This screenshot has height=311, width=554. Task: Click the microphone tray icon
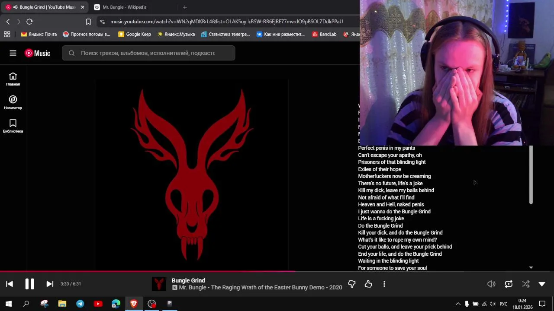point(467,304)
